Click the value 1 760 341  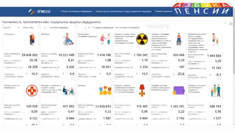point(141,55)
